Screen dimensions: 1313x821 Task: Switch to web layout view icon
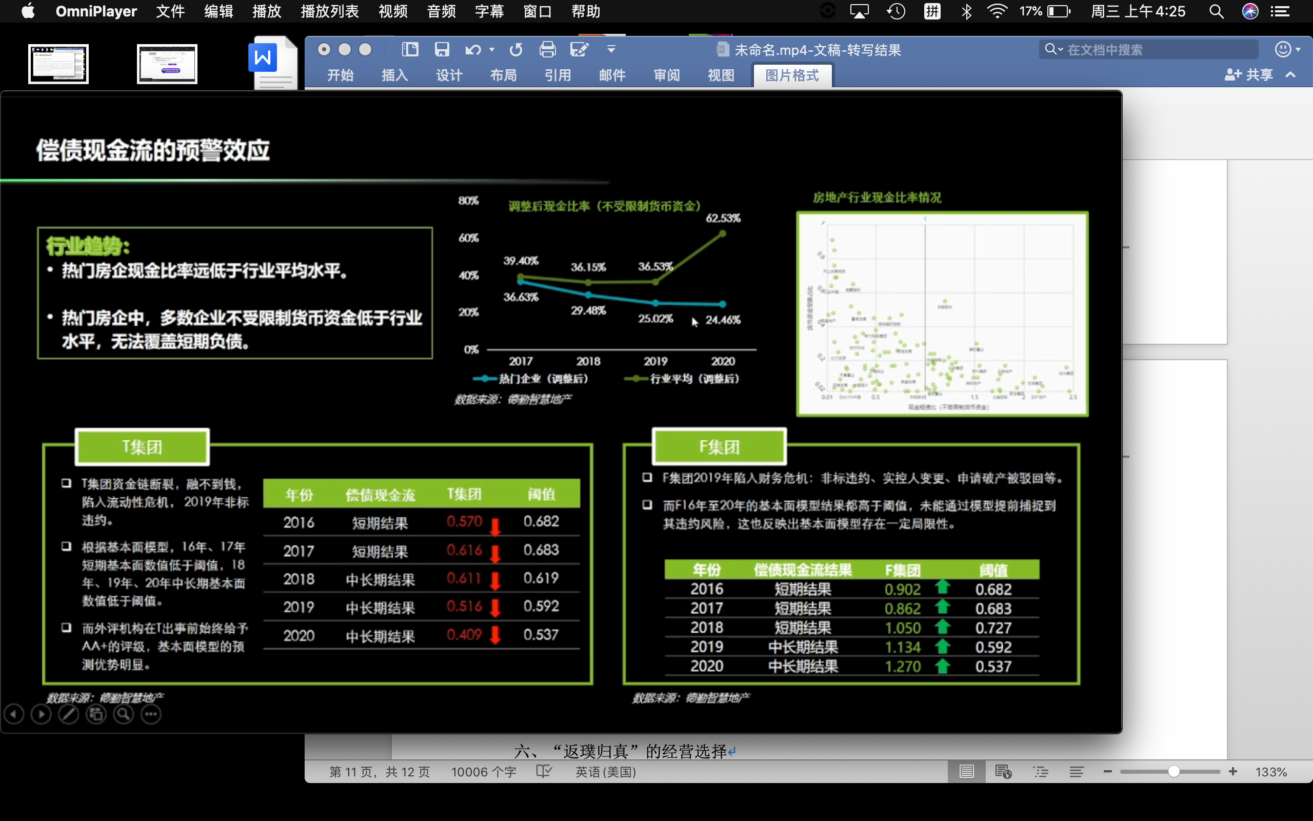(x=1003, y=772)
